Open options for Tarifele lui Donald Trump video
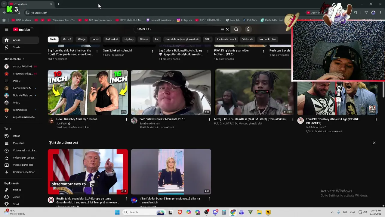 point(210,199)
